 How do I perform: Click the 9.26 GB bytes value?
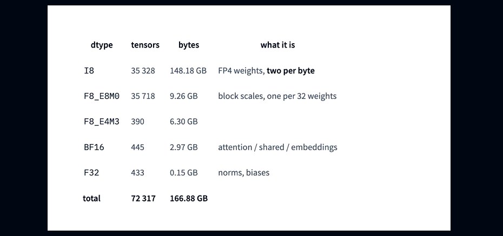coord(183,96)
